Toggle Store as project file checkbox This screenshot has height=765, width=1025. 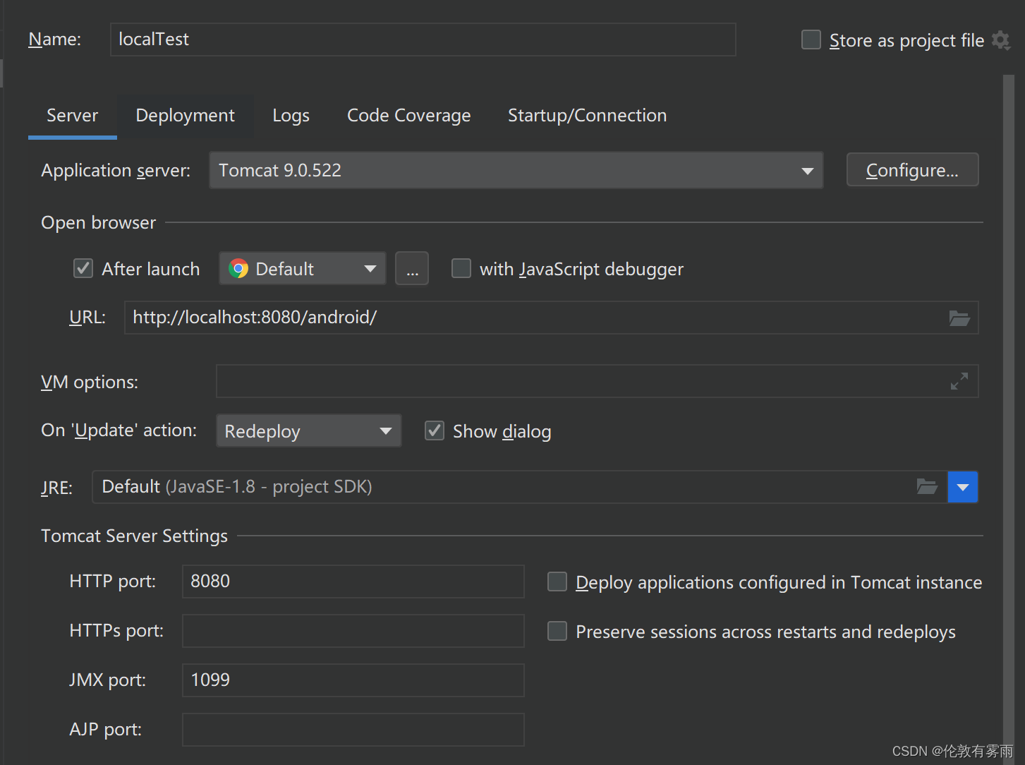pyautogui.click(x=811, y=40)
